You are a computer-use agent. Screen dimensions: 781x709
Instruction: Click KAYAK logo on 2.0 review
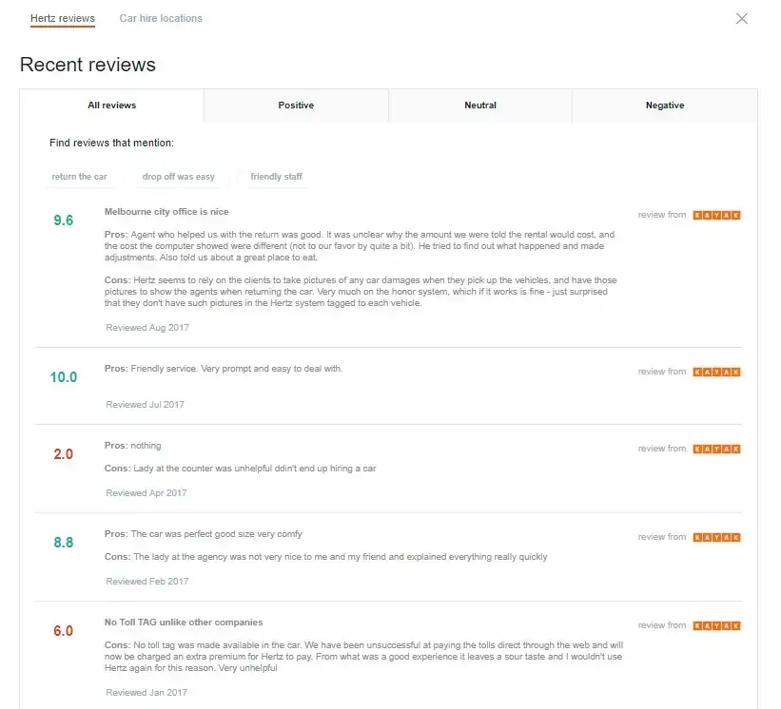716,449
